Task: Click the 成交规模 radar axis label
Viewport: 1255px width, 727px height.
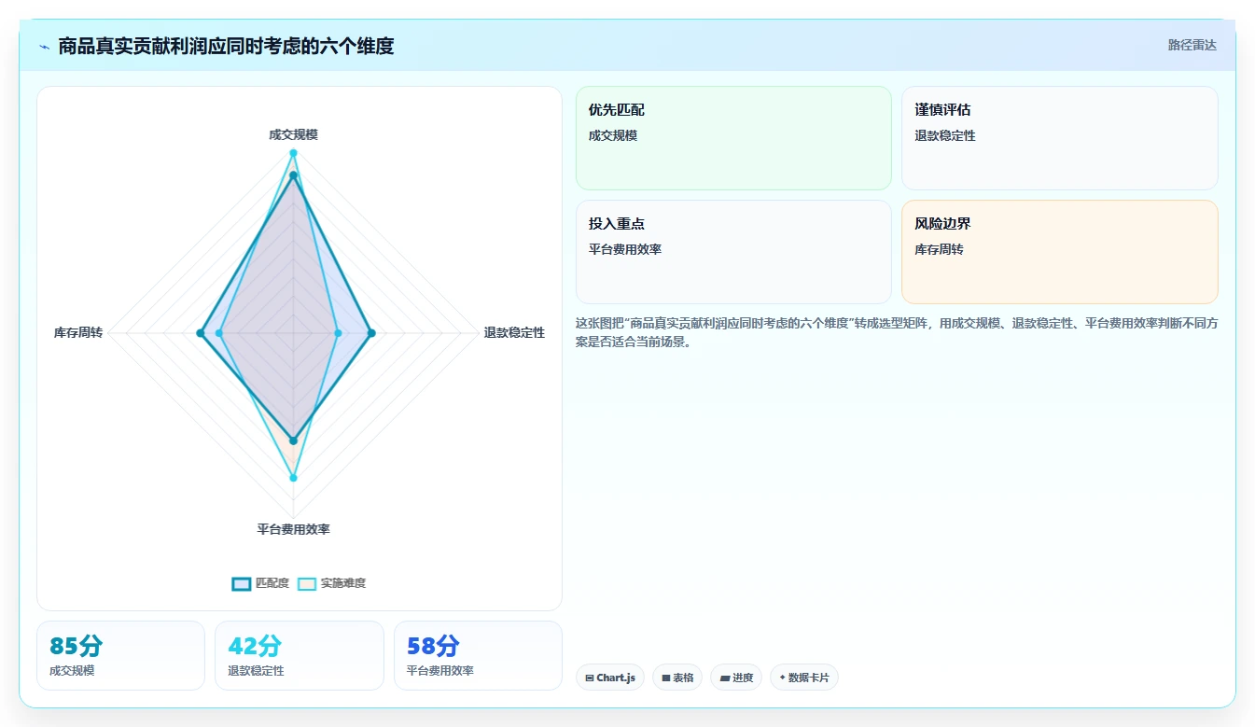Action: point(293,134)
